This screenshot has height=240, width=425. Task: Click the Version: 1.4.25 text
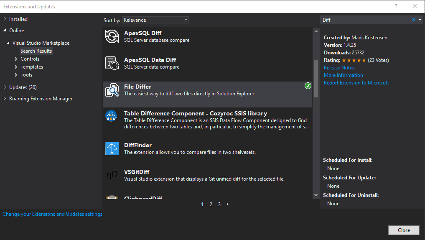tap(340, 45)
